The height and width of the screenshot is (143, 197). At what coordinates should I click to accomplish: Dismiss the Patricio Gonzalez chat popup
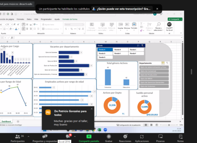click(x=92, y=109)
